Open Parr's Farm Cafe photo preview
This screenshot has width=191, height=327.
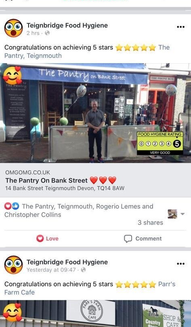95,314
